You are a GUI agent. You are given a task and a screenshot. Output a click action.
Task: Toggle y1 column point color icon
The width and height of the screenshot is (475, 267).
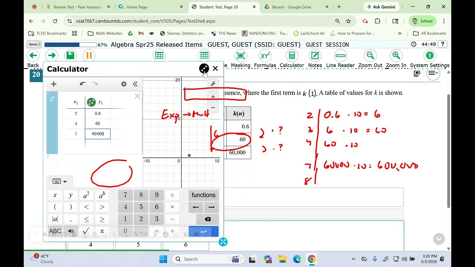pos(91,102)
